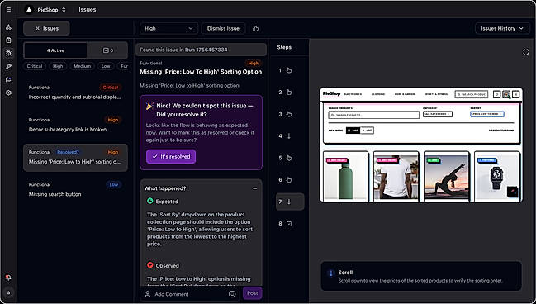Viewport: 536px width, 304px height.
Task: Click the Issues breadcrumb title
Action: tap(88, 10)
